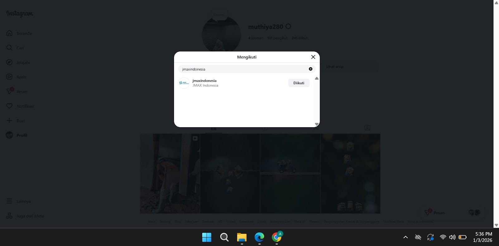
Task: Click the Diikuti button for jmaxindonesia
Action: pyautogui.click(x=298, y=83)
